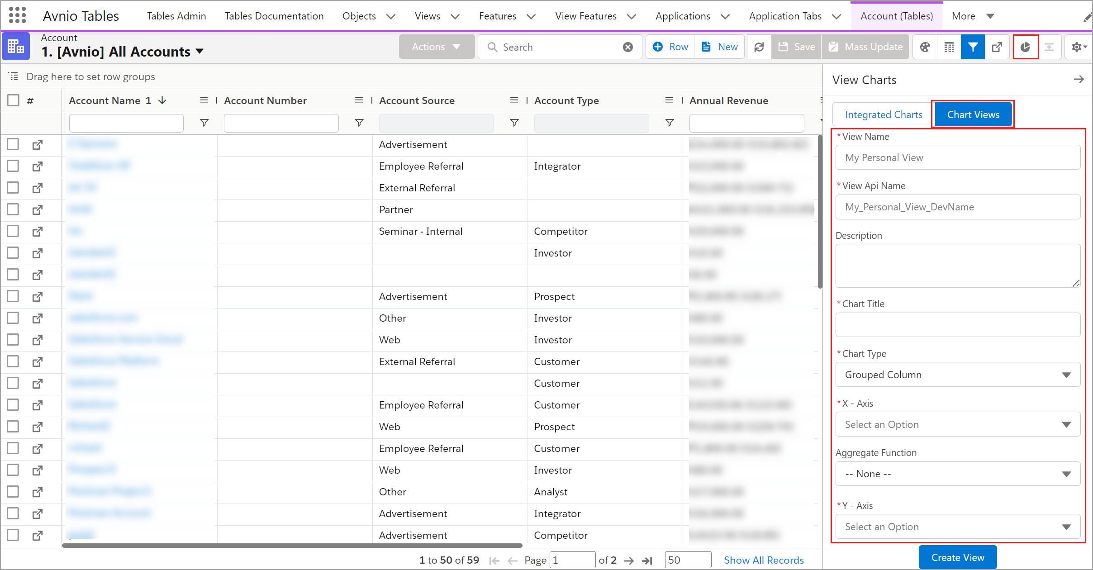The width and height of the screenshot is (1093, 570).
Task: Switch to Integrated Charts tab
Action: (883, 115)
